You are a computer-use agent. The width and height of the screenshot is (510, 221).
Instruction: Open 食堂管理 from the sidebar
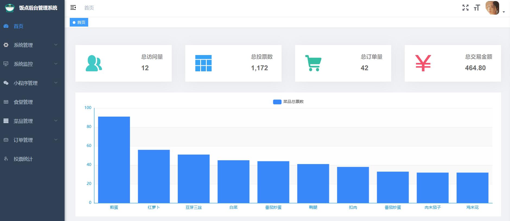[23, 102]
